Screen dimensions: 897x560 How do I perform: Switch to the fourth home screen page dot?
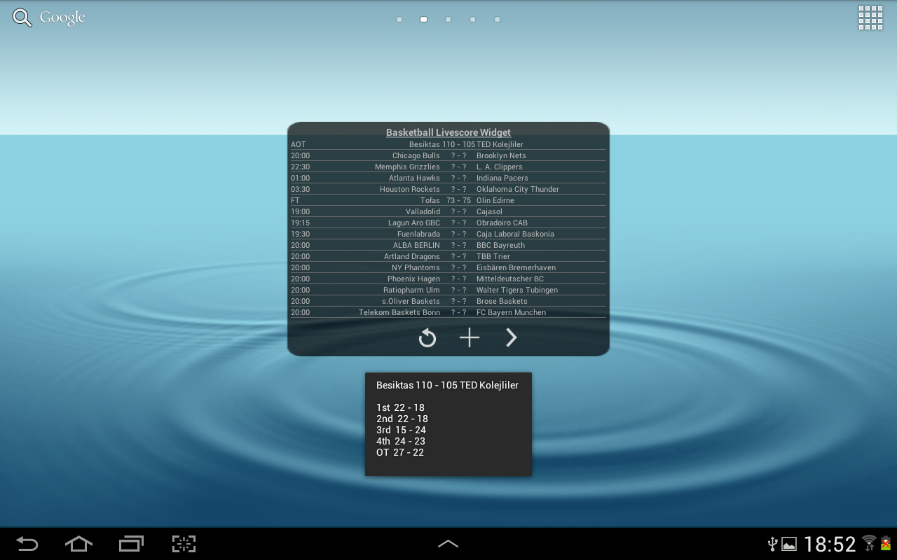[x=472, y=20]
